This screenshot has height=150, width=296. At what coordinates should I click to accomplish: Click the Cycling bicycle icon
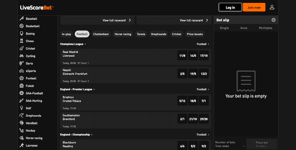click(x=22, y=56)
